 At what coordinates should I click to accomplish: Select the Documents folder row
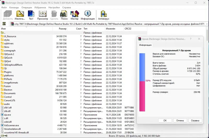[74, 93]
